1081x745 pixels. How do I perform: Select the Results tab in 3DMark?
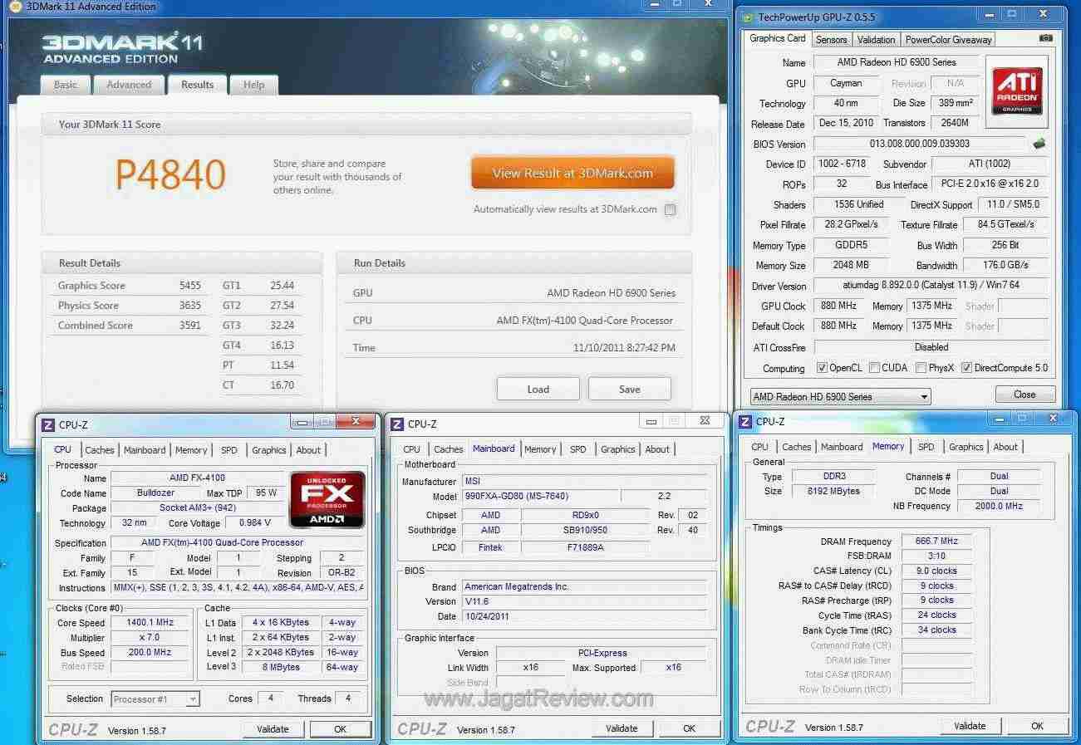click(x=197, y=85)
